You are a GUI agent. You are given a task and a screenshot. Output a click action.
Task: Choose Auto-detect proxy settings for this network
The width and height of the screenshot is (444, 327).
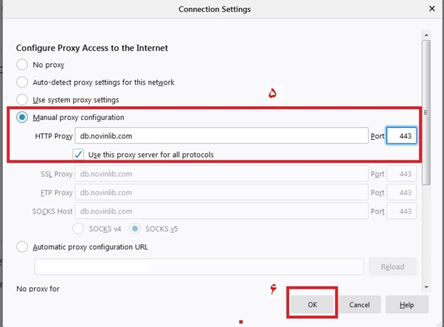22,82
